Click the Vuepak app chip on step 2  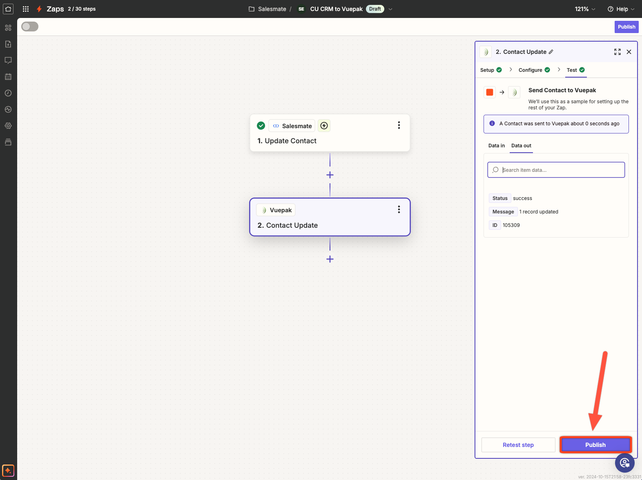[x=276, y=210]
